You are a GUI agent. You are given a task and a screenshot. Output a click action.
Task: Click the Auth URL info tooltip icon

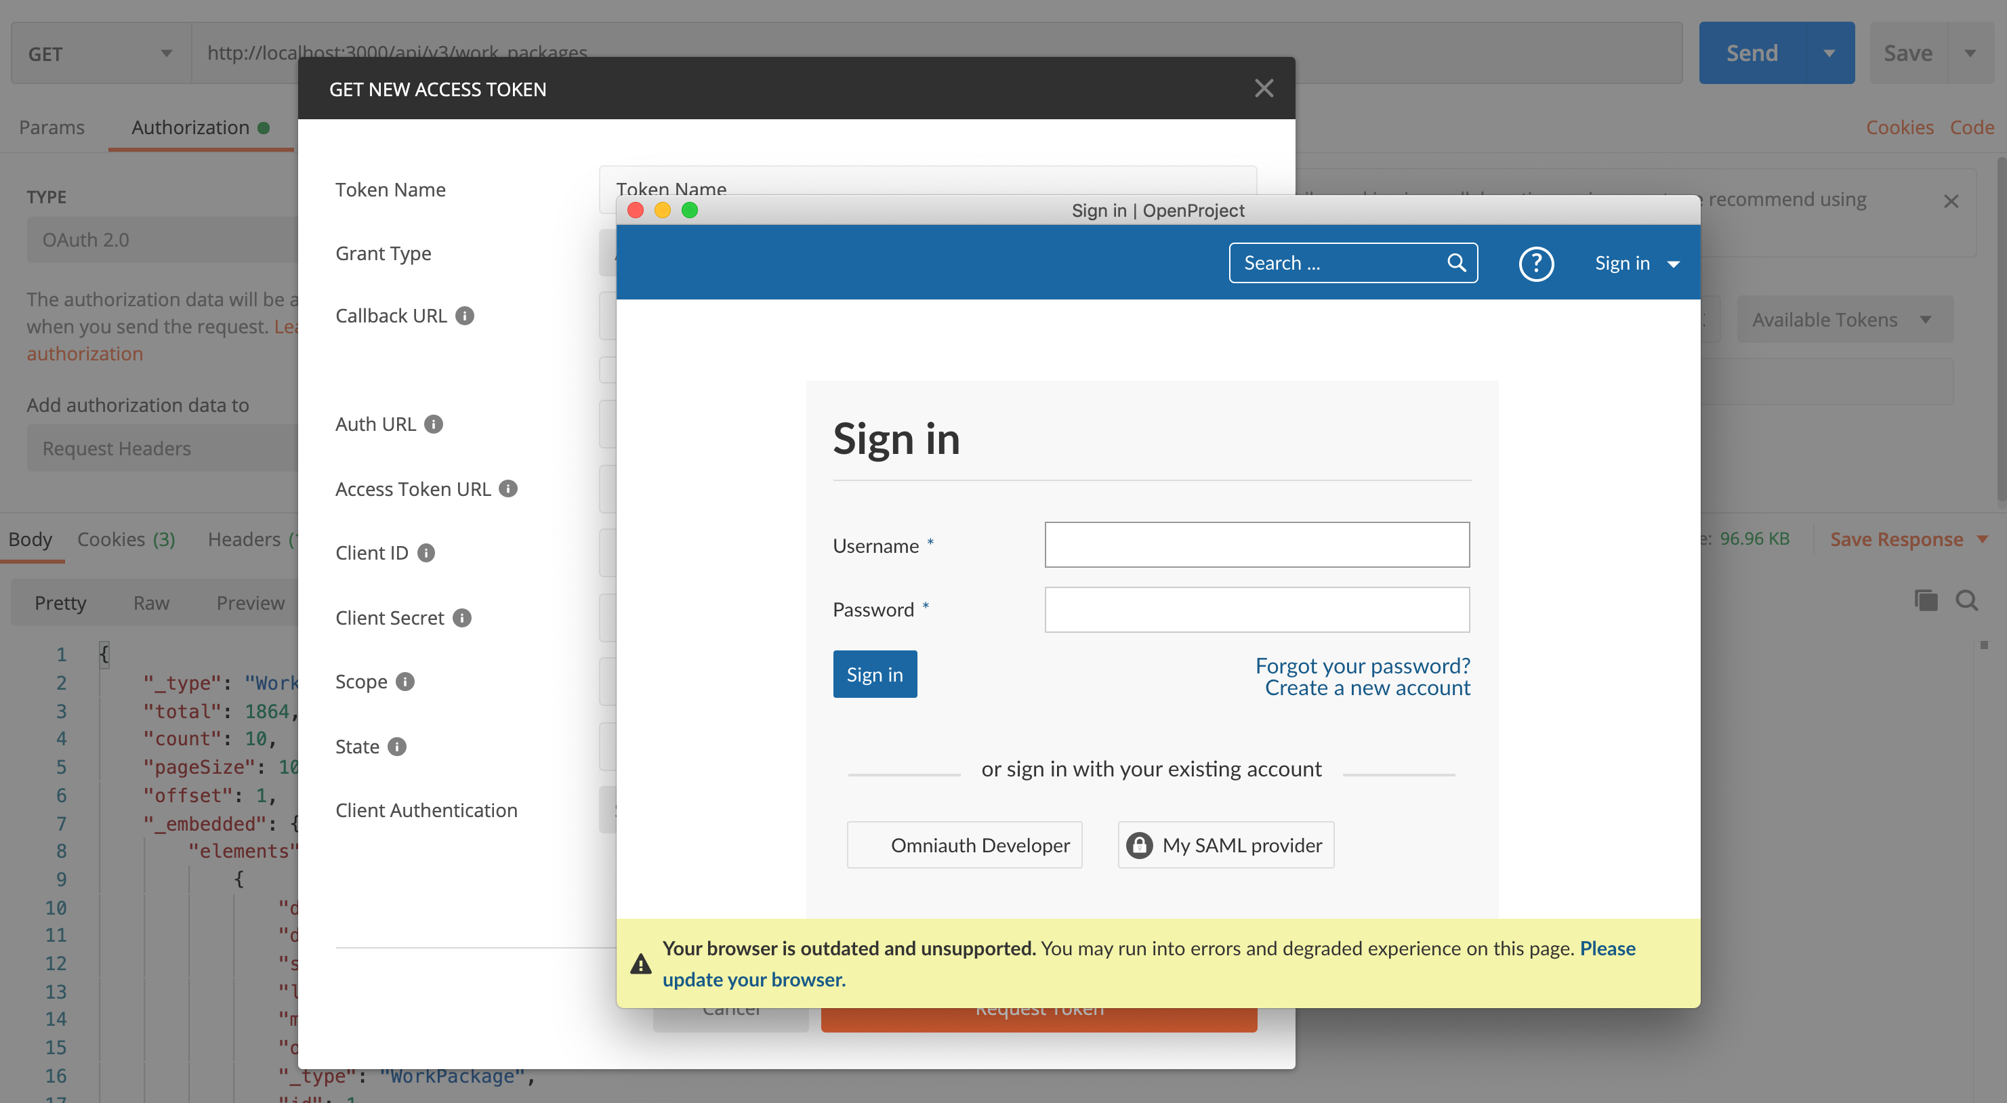coord(436,423)
